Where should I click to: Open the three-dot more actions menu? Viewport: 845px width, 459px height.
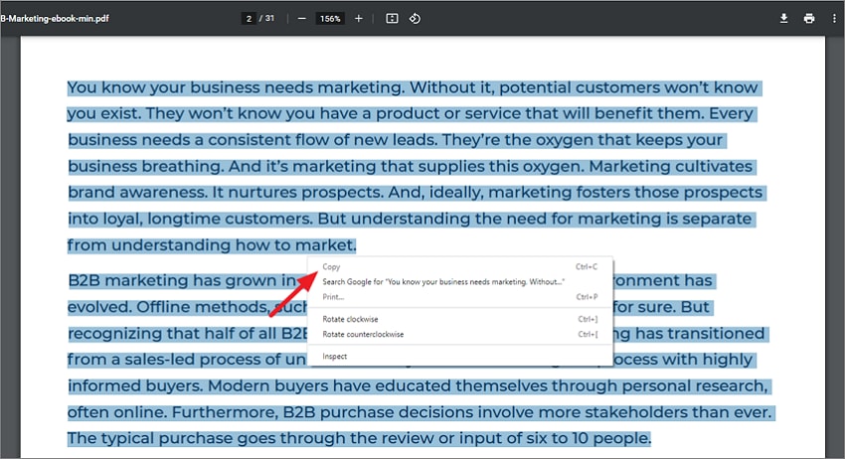(834, 18)
